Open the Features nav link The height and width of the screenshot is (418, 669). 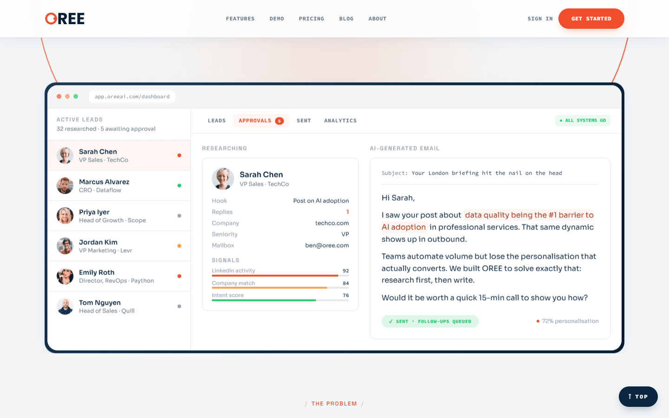[240, 19]
